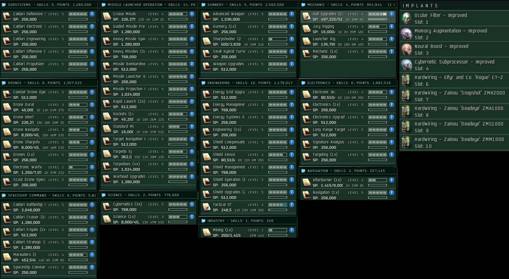Click the Guided Missile Precision skill name
Screen dimensions: 509x279
tap(129, 27)
